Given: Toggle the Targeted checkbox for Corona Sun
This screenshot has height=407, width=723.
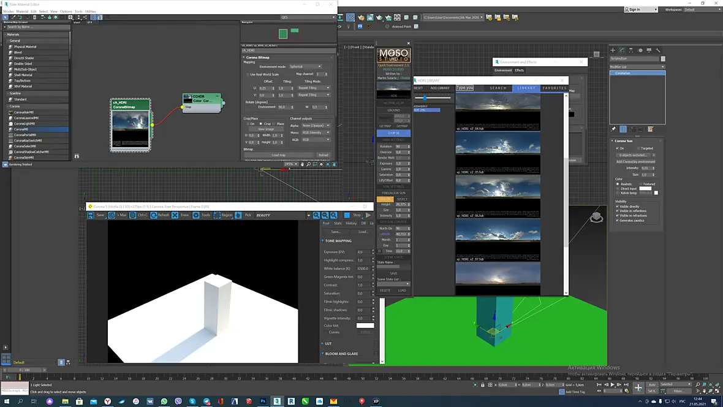Looking at the screenshot, I should (x=640, y=148).
